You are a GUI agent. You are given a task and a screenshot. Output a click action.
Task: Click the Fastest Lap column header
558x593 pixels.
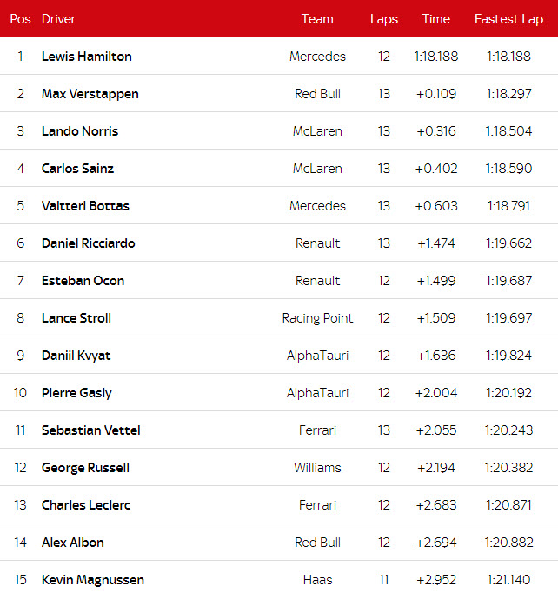click(x=508, y=19)
